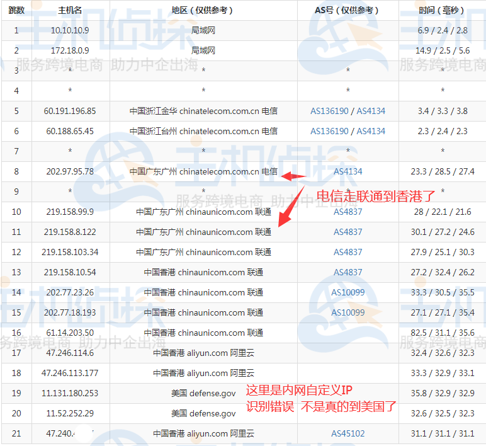Viewport: 486px width, 446px height.
Task: Select host IP 60.188.65.45
Action: 70,131
